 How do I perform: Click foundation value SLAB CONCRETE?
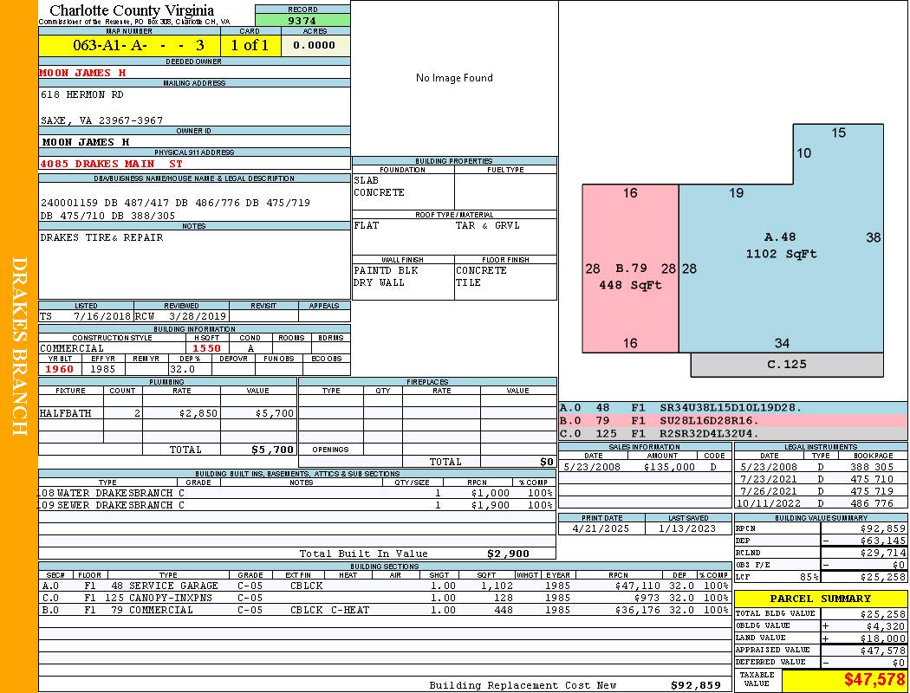tap(379, 186)
